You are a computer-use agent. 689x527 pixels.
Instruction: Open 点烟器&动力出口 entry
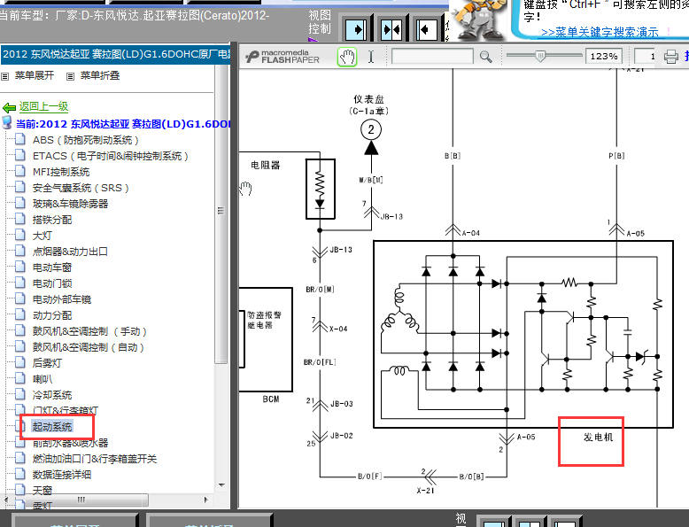[70, 252]
